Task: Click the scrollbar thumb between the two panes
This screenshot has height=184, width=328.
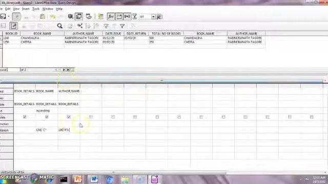Action: 162,81
